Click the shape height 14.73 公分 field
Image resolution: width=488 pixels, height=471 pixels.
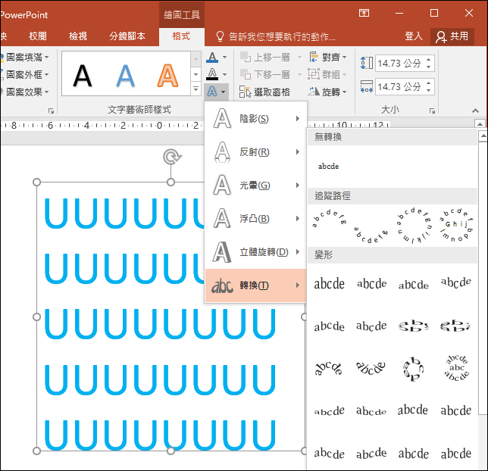coord(399,63)
